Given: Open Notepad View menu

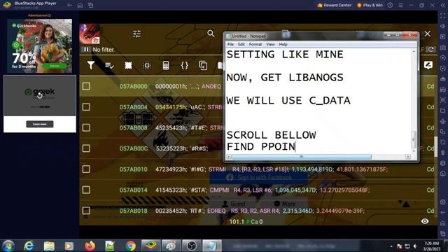Looking at the screenshot, I should 270,44.
